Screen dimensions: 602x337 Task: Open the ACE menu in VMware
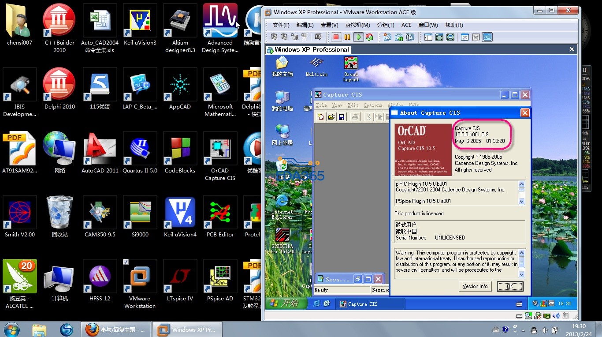tap(406, 25)
